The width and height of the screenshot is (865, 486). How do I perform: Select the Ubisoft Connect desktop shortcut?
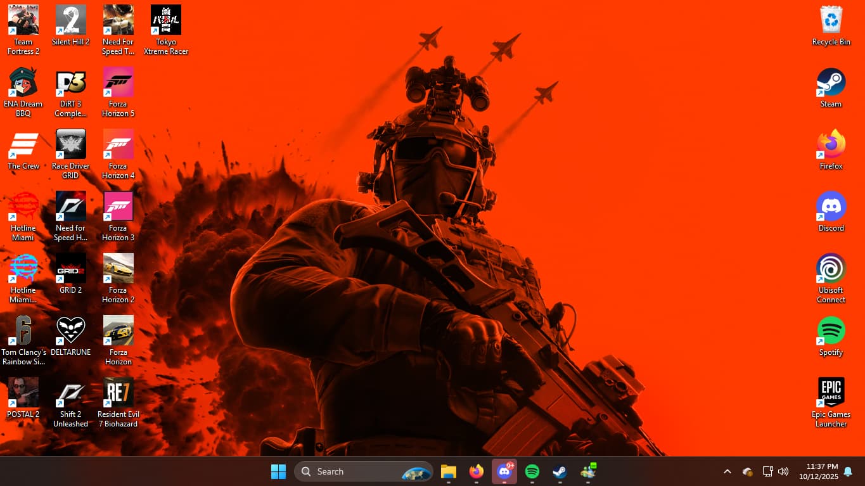click(x=831, y=269)
